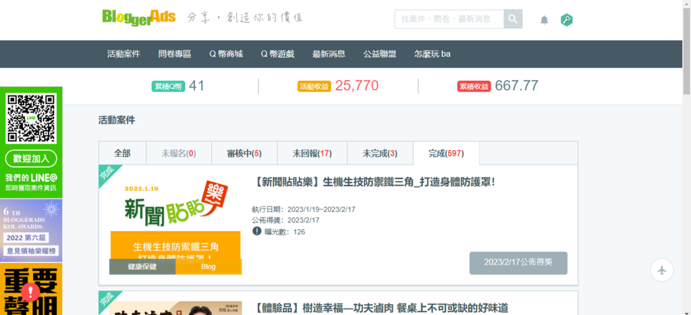Click the 活動收益 badge
691x315 pixels.
pyautogui.click(x=314, y=86)
